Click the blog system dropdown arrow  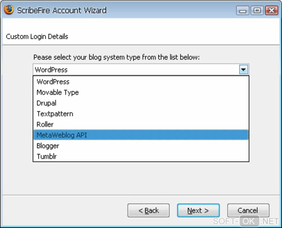[x=243, y=70]
